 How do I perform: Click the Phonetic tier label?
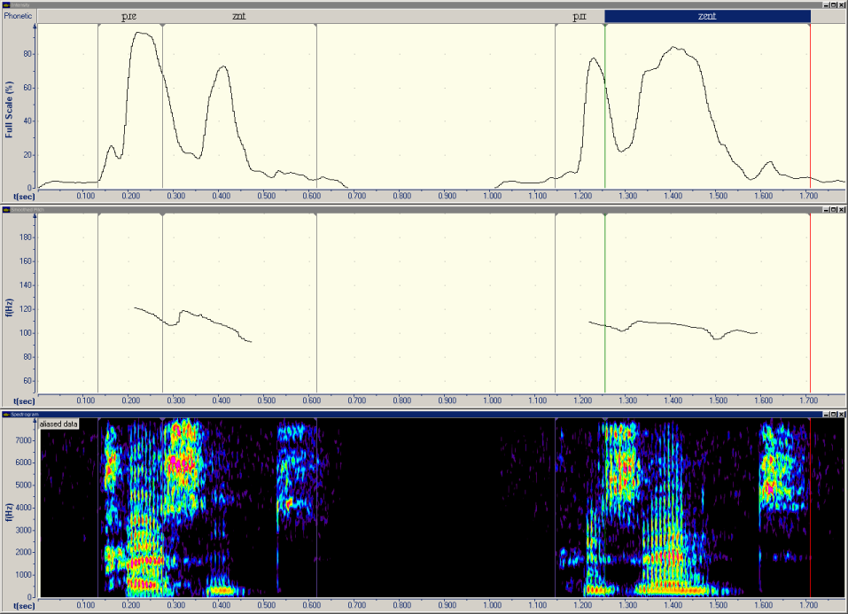(x=19, y=16)
